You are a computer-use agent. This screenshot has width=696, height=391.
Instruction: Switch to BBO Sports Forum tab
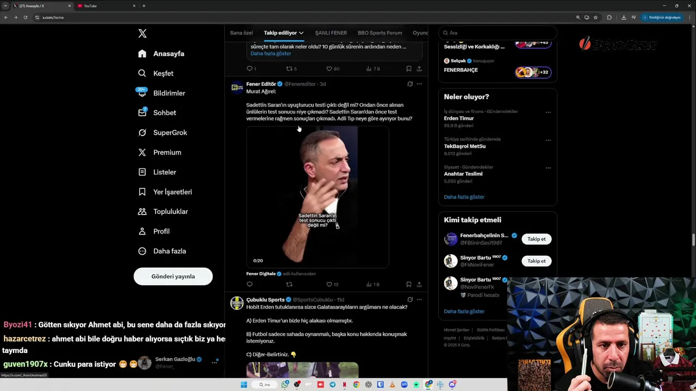point(380,33)
